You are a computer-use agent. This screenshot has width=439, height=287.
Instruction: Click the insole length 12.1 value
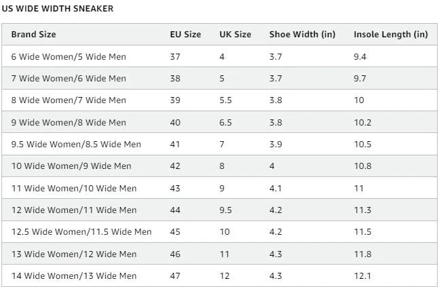362,276
